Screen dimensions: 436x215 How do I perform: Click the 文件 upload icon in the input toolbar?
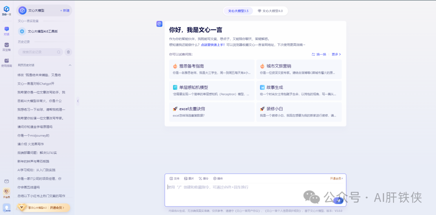171,179
